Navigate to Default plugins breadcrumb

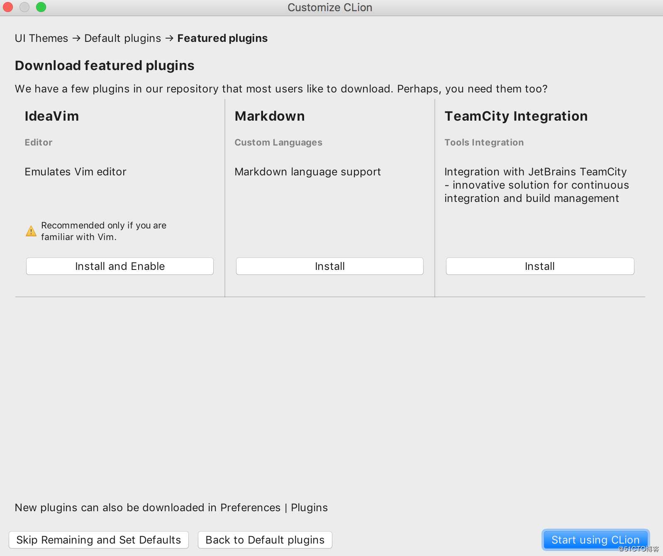click(122, 38)
